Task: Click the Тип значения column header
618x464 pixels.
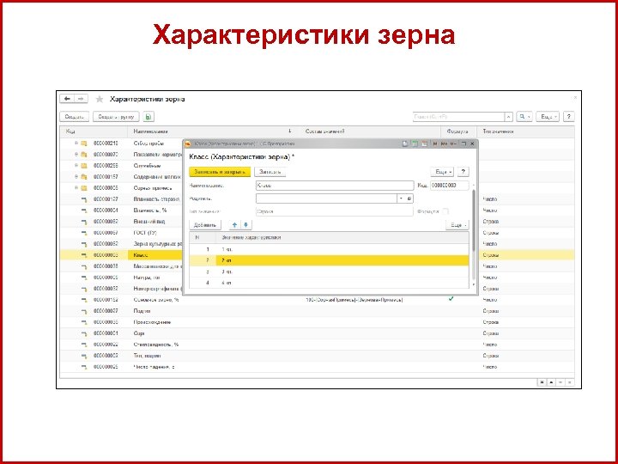Action: coord(526,131)
